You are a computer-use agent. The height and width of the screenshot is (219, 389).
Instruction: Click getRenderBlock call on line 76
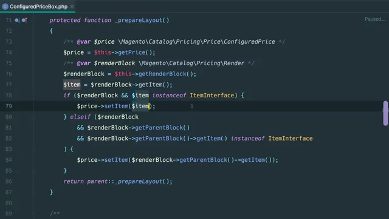point(162,74)
